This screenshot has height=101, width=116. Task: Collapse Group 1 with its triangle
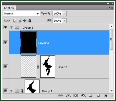click(x=11, y=91)
